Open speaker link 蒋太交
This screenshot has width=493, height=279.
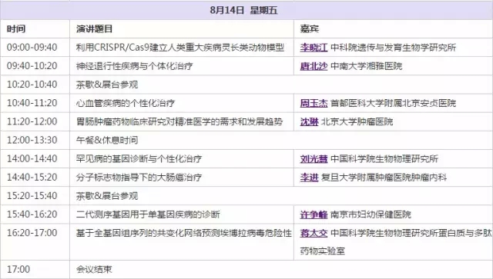tap(314, 233)
